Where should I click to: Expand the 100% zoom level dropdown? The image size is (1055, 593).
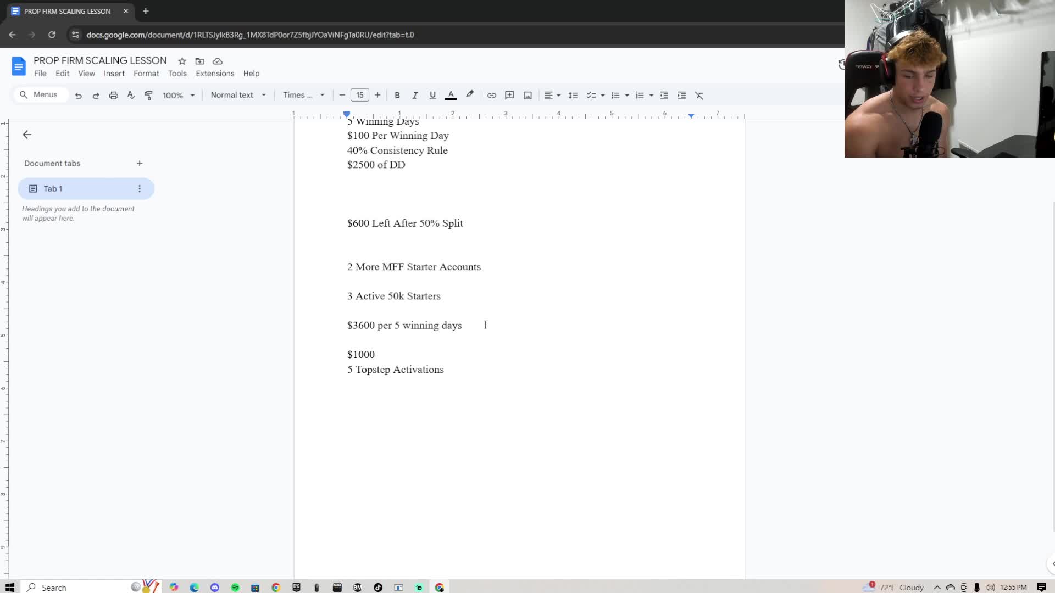pyautogui.click(x=179, y=96)
